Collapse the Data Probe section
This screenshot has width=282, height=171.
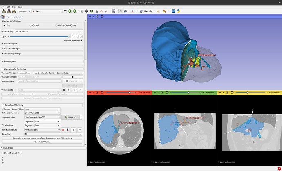tap(43, 148)
